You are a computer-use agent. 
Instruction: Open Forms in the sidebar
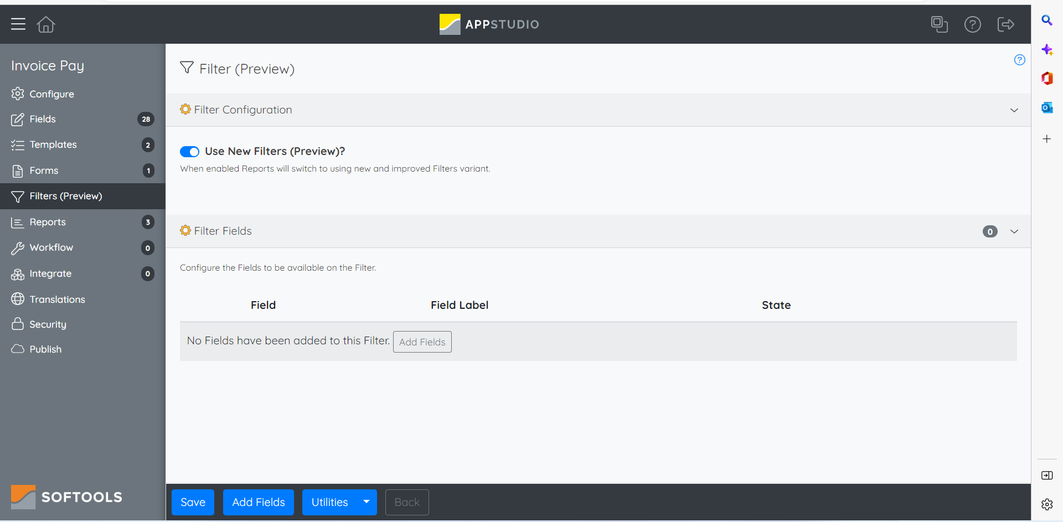coord(82,170)
